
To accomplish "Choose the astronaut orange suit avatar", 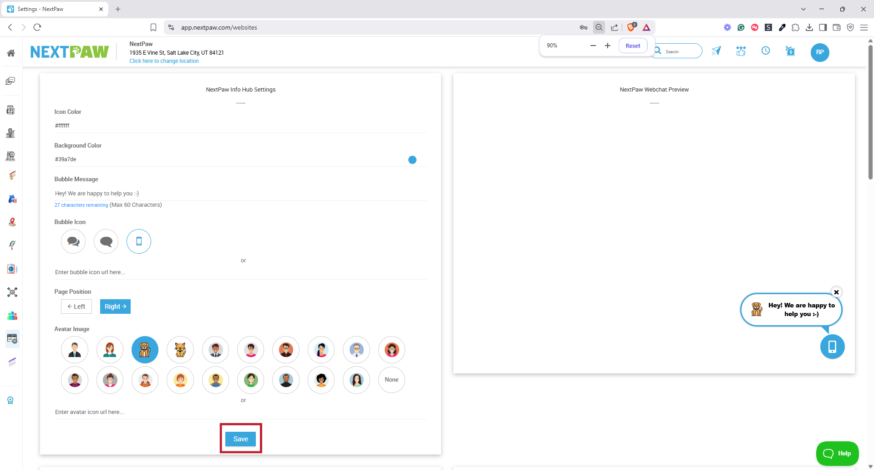I will (x=145, y=380).
